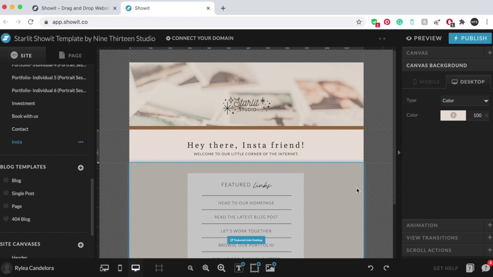
Task: Switch to the Showit Drag and Drop browser tab
Action: (75, 8)
